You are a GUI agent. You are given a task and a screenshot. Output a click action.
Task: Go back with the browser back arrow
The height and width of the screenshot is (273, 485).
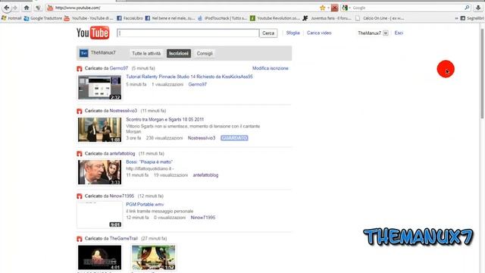pyautogui.click(x=7, y=8)
